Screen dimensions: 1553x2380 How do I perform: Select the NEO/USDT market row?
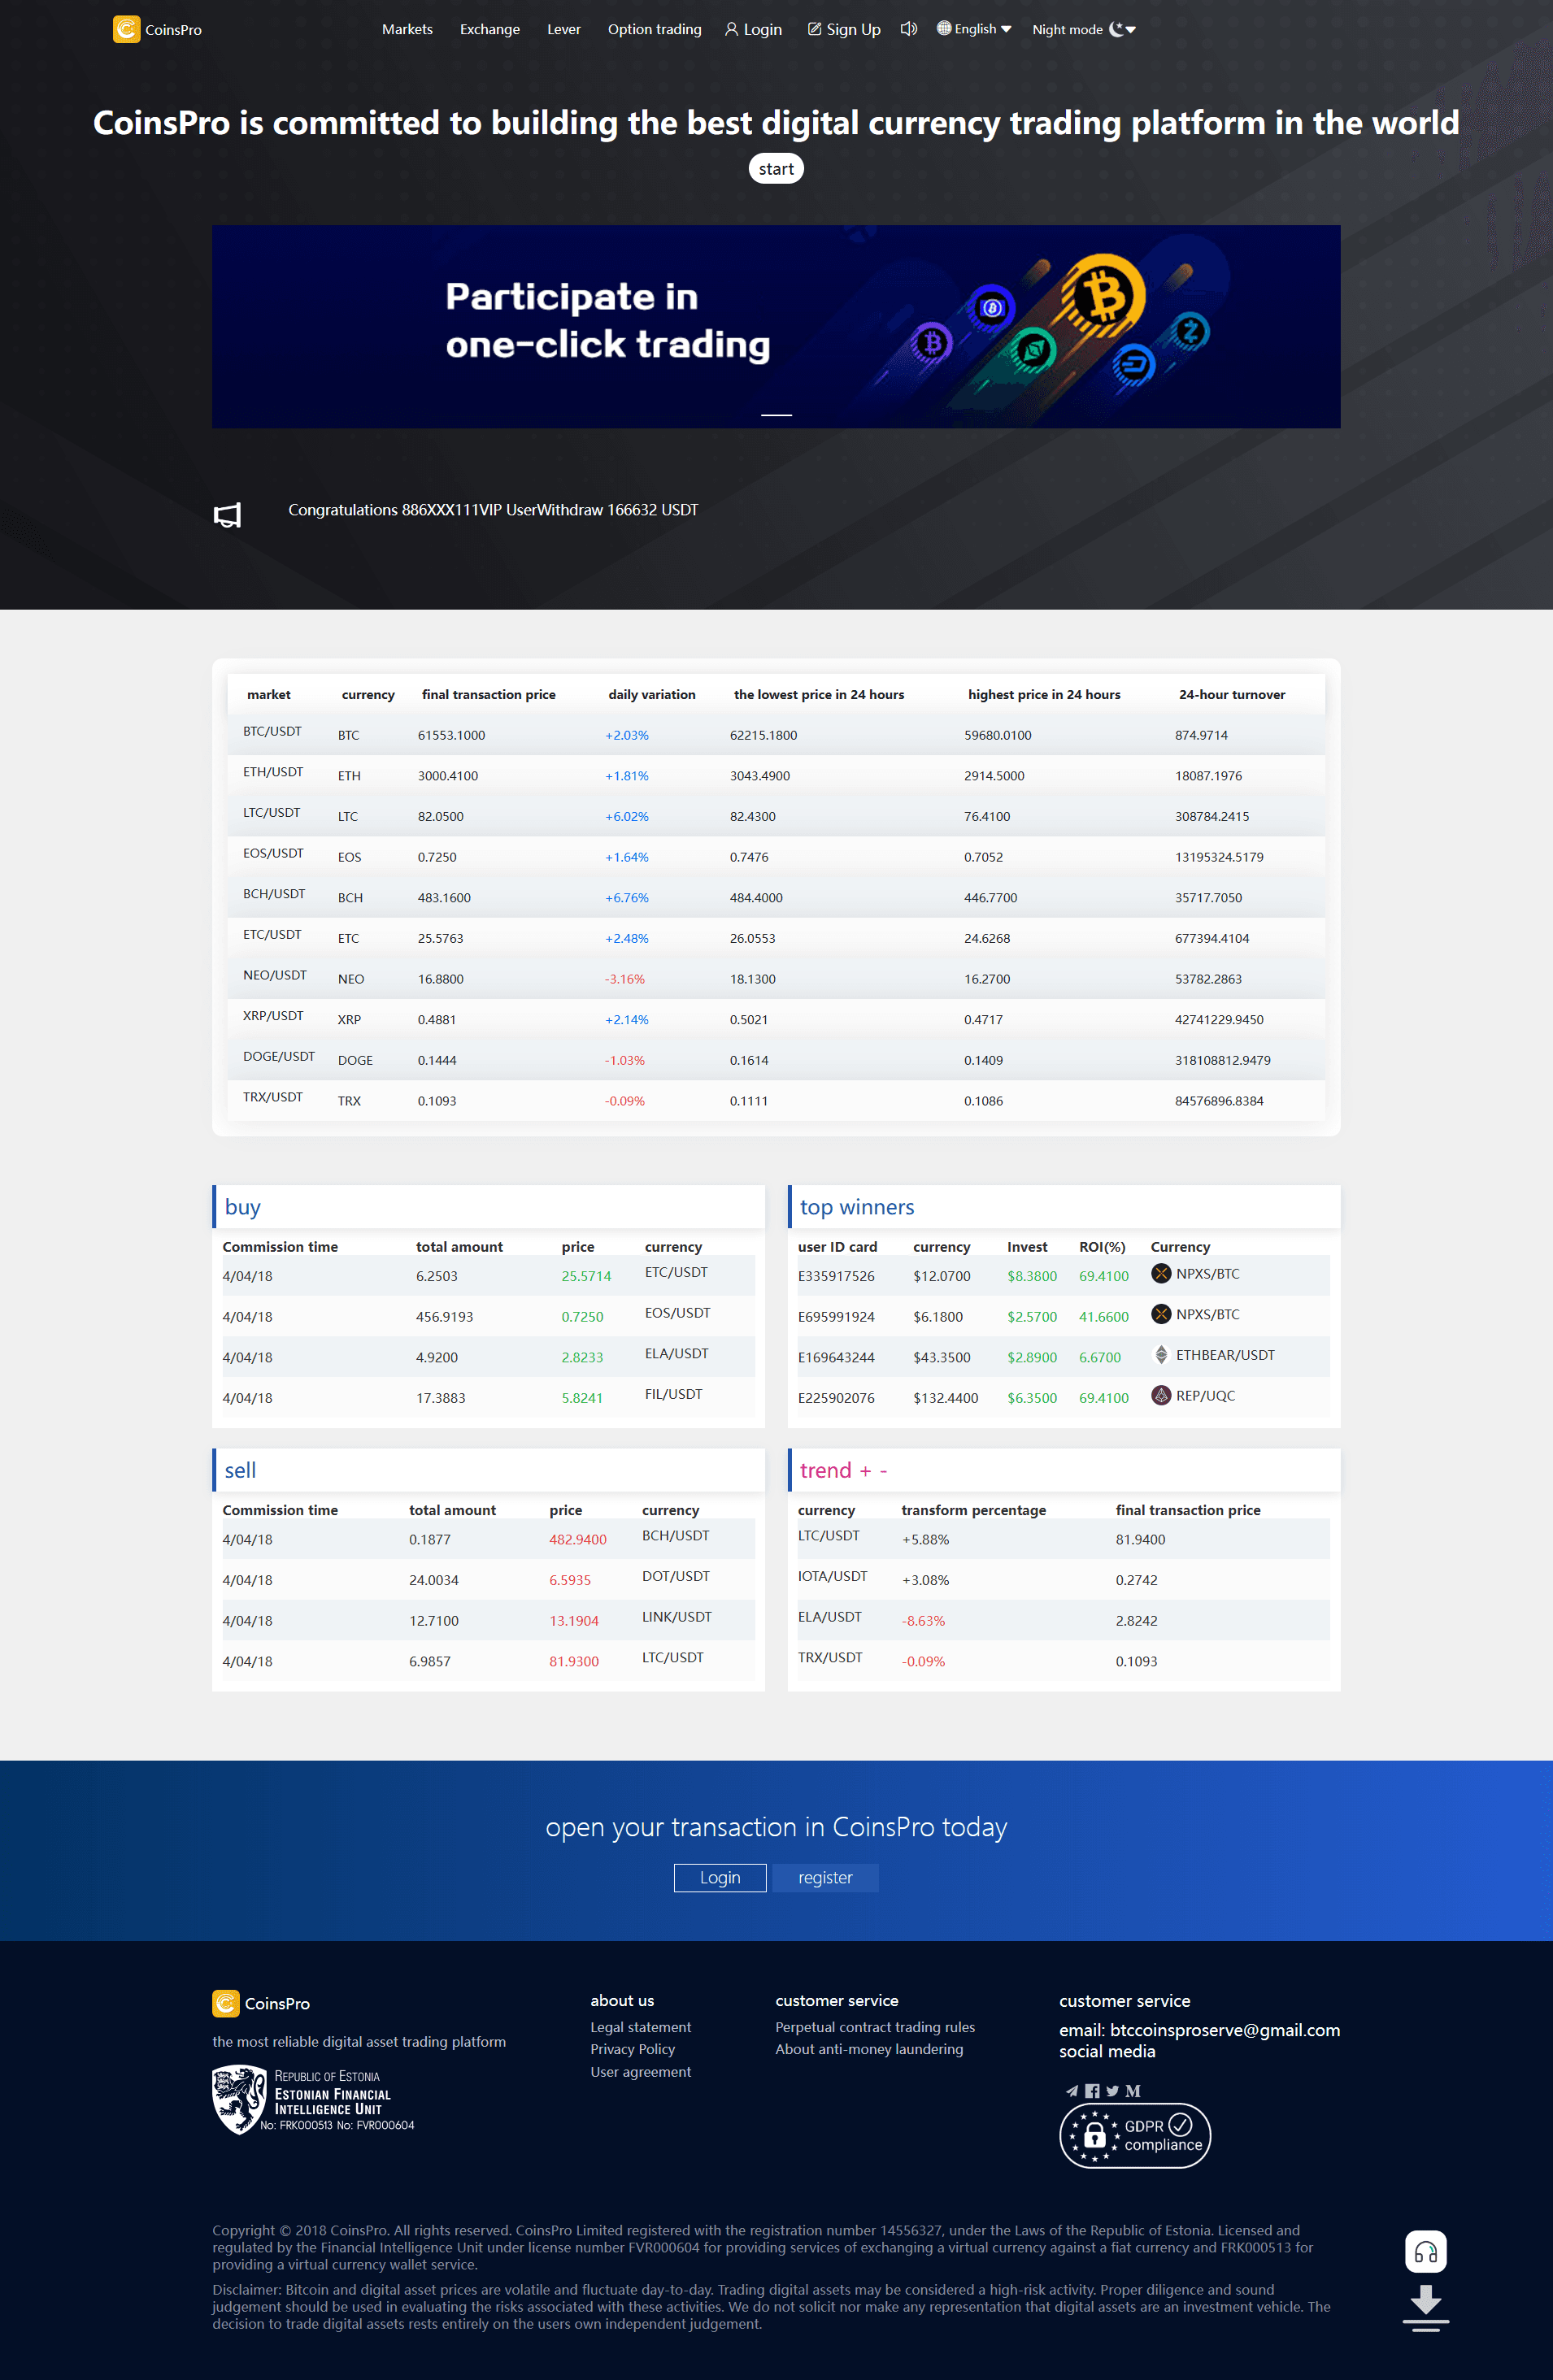776,978
